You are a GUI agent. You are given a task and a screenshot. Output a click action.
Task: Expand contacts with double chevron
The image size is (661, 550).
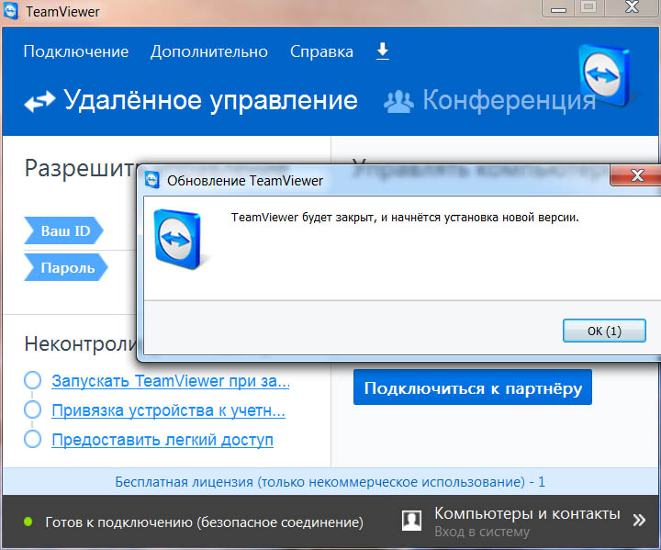click(x=639, y=520)
